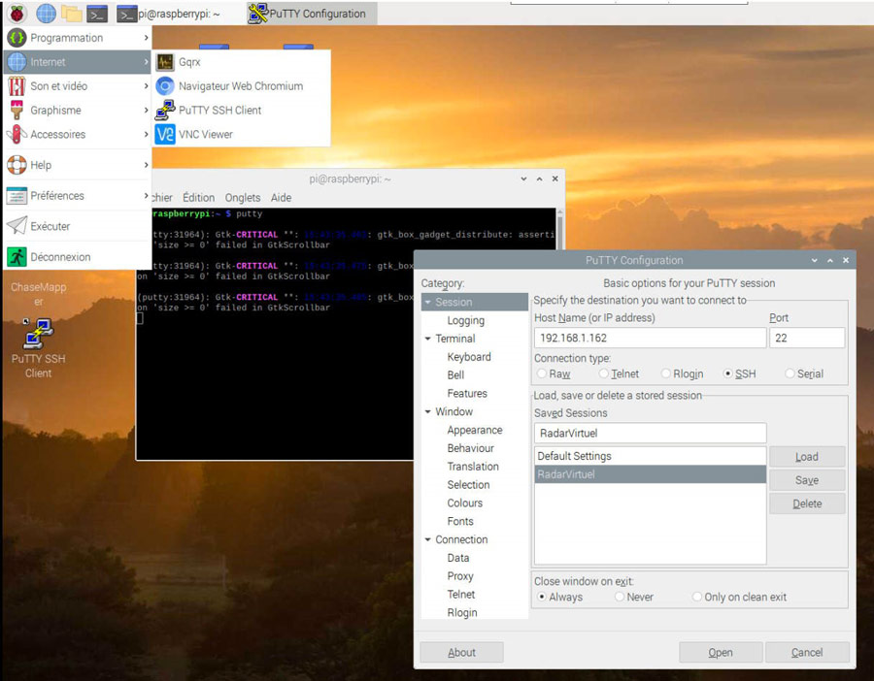Open the Onglets menu in terminal window
874x681 pixels.
tap(243, 198)
